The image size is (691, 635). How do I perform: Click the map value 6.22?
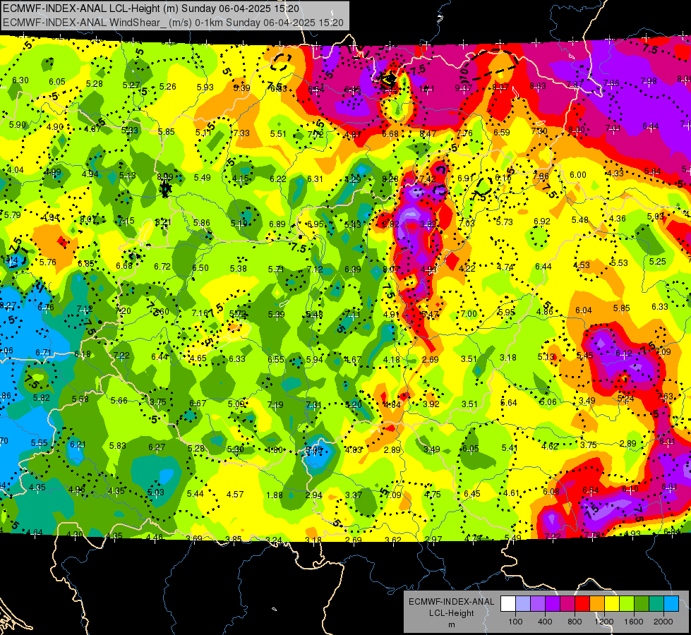tap(278, 179)
